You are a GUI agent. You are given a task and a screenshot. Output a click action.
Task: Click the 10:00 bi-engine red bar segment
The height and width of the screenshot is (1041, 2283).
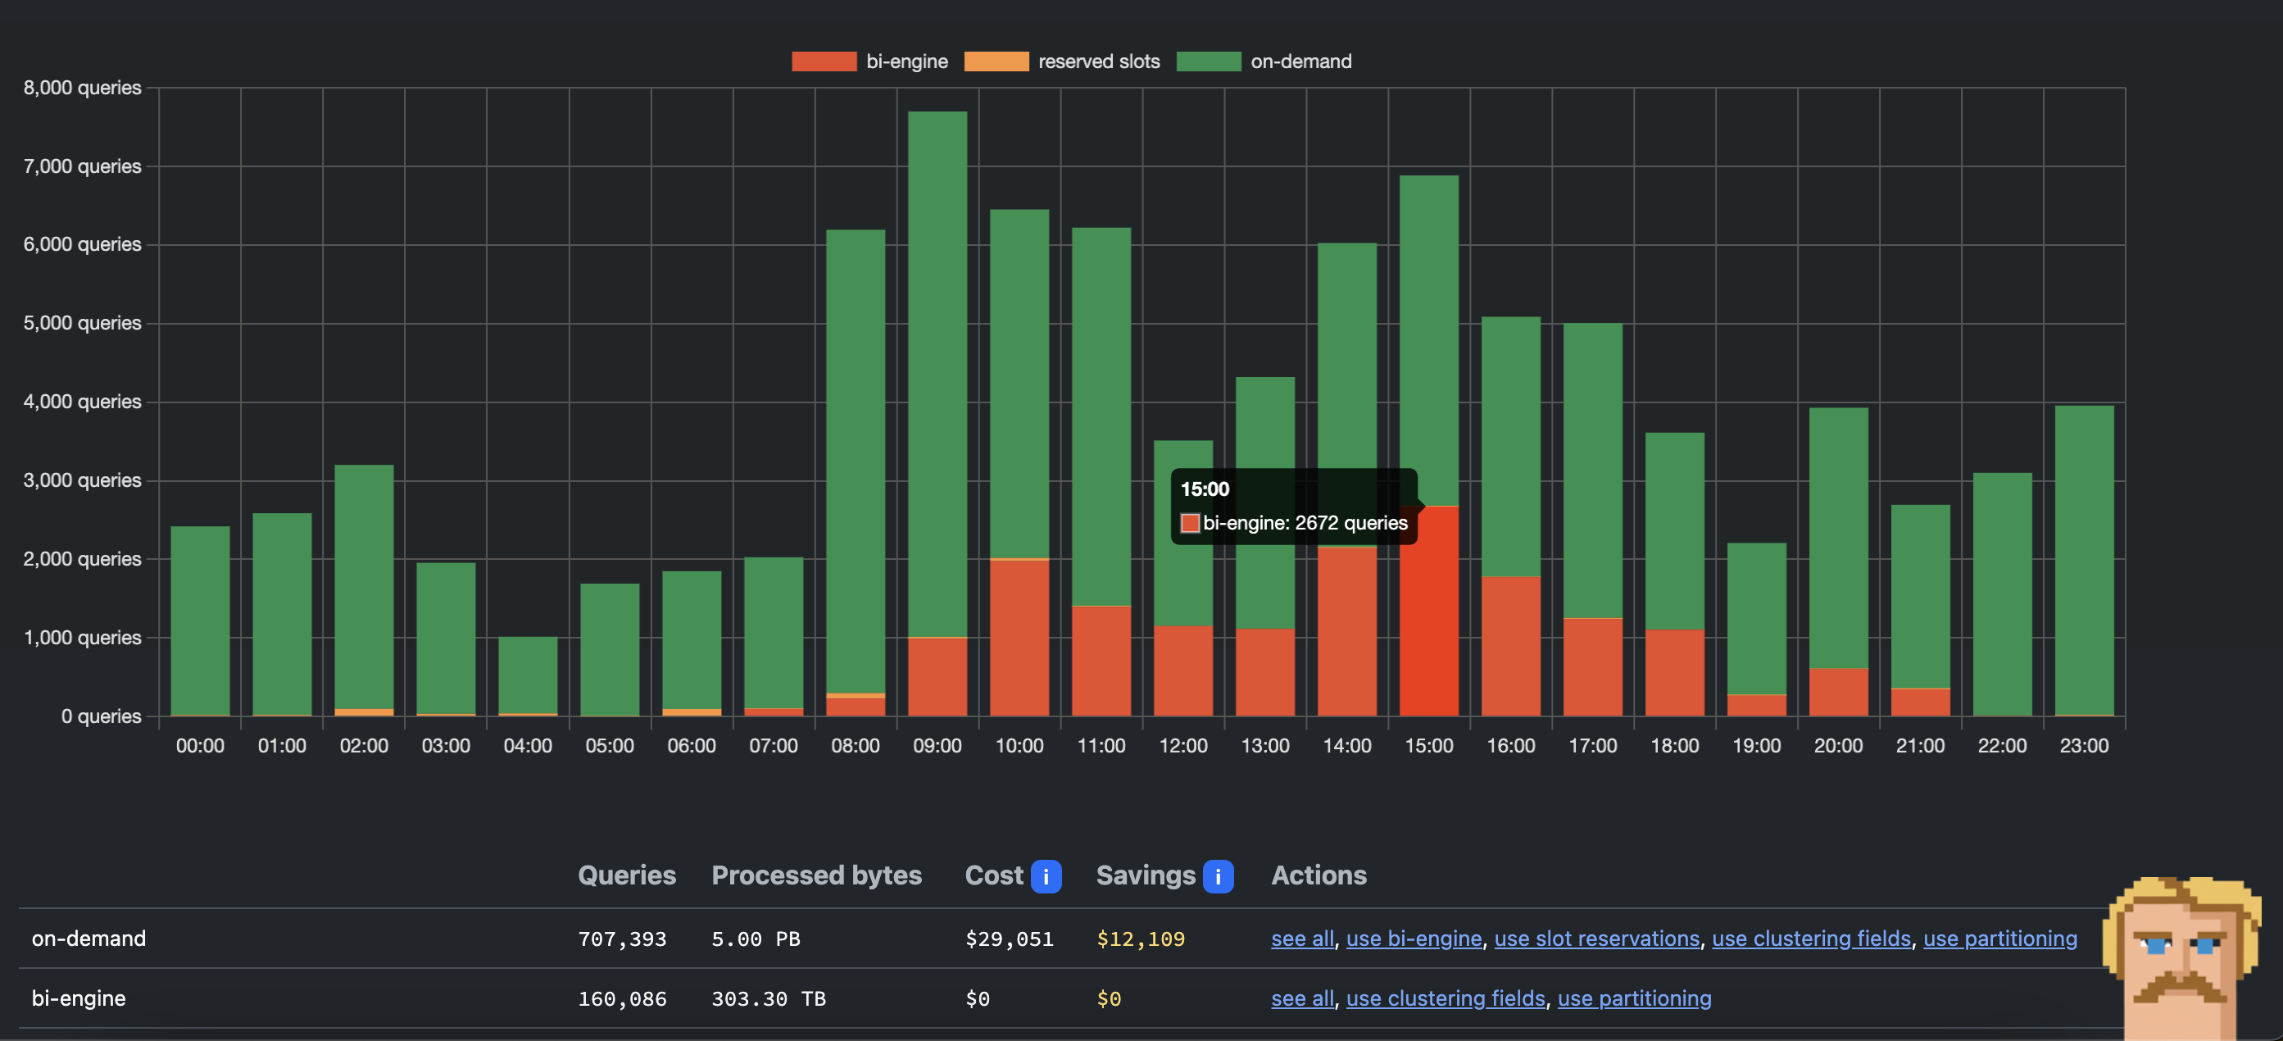[x=1019, y=639]
